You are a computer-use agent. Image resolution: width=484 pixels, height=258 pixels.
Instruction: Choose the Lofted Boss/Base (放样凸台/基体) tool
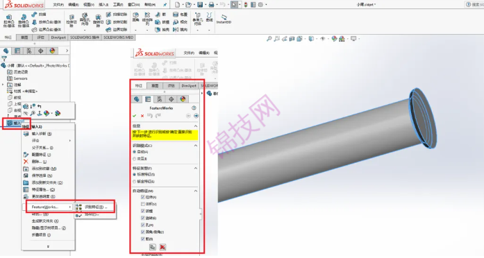(x=47, y=22)
